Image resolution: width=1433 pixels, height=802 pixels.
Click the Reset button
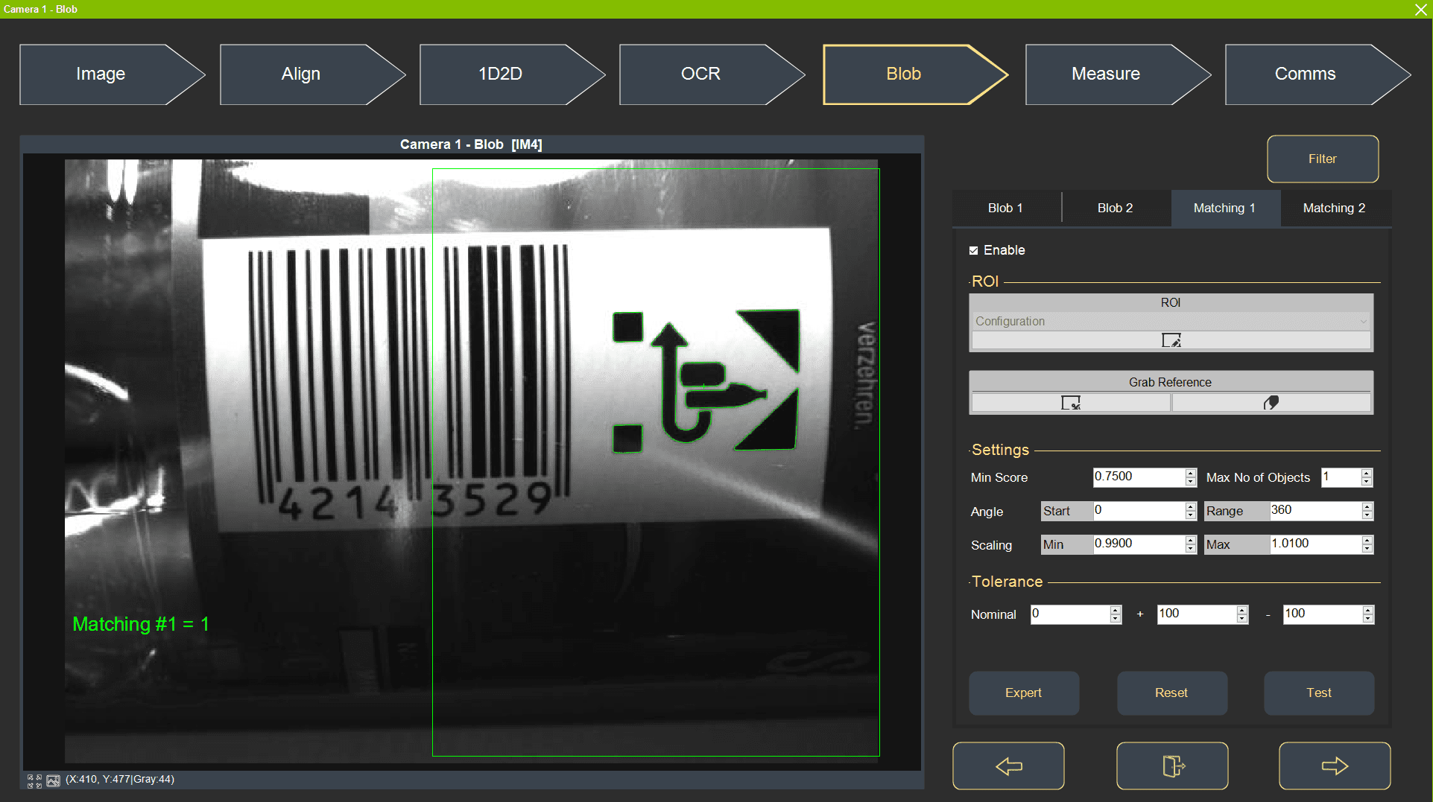click(1171, 693)
